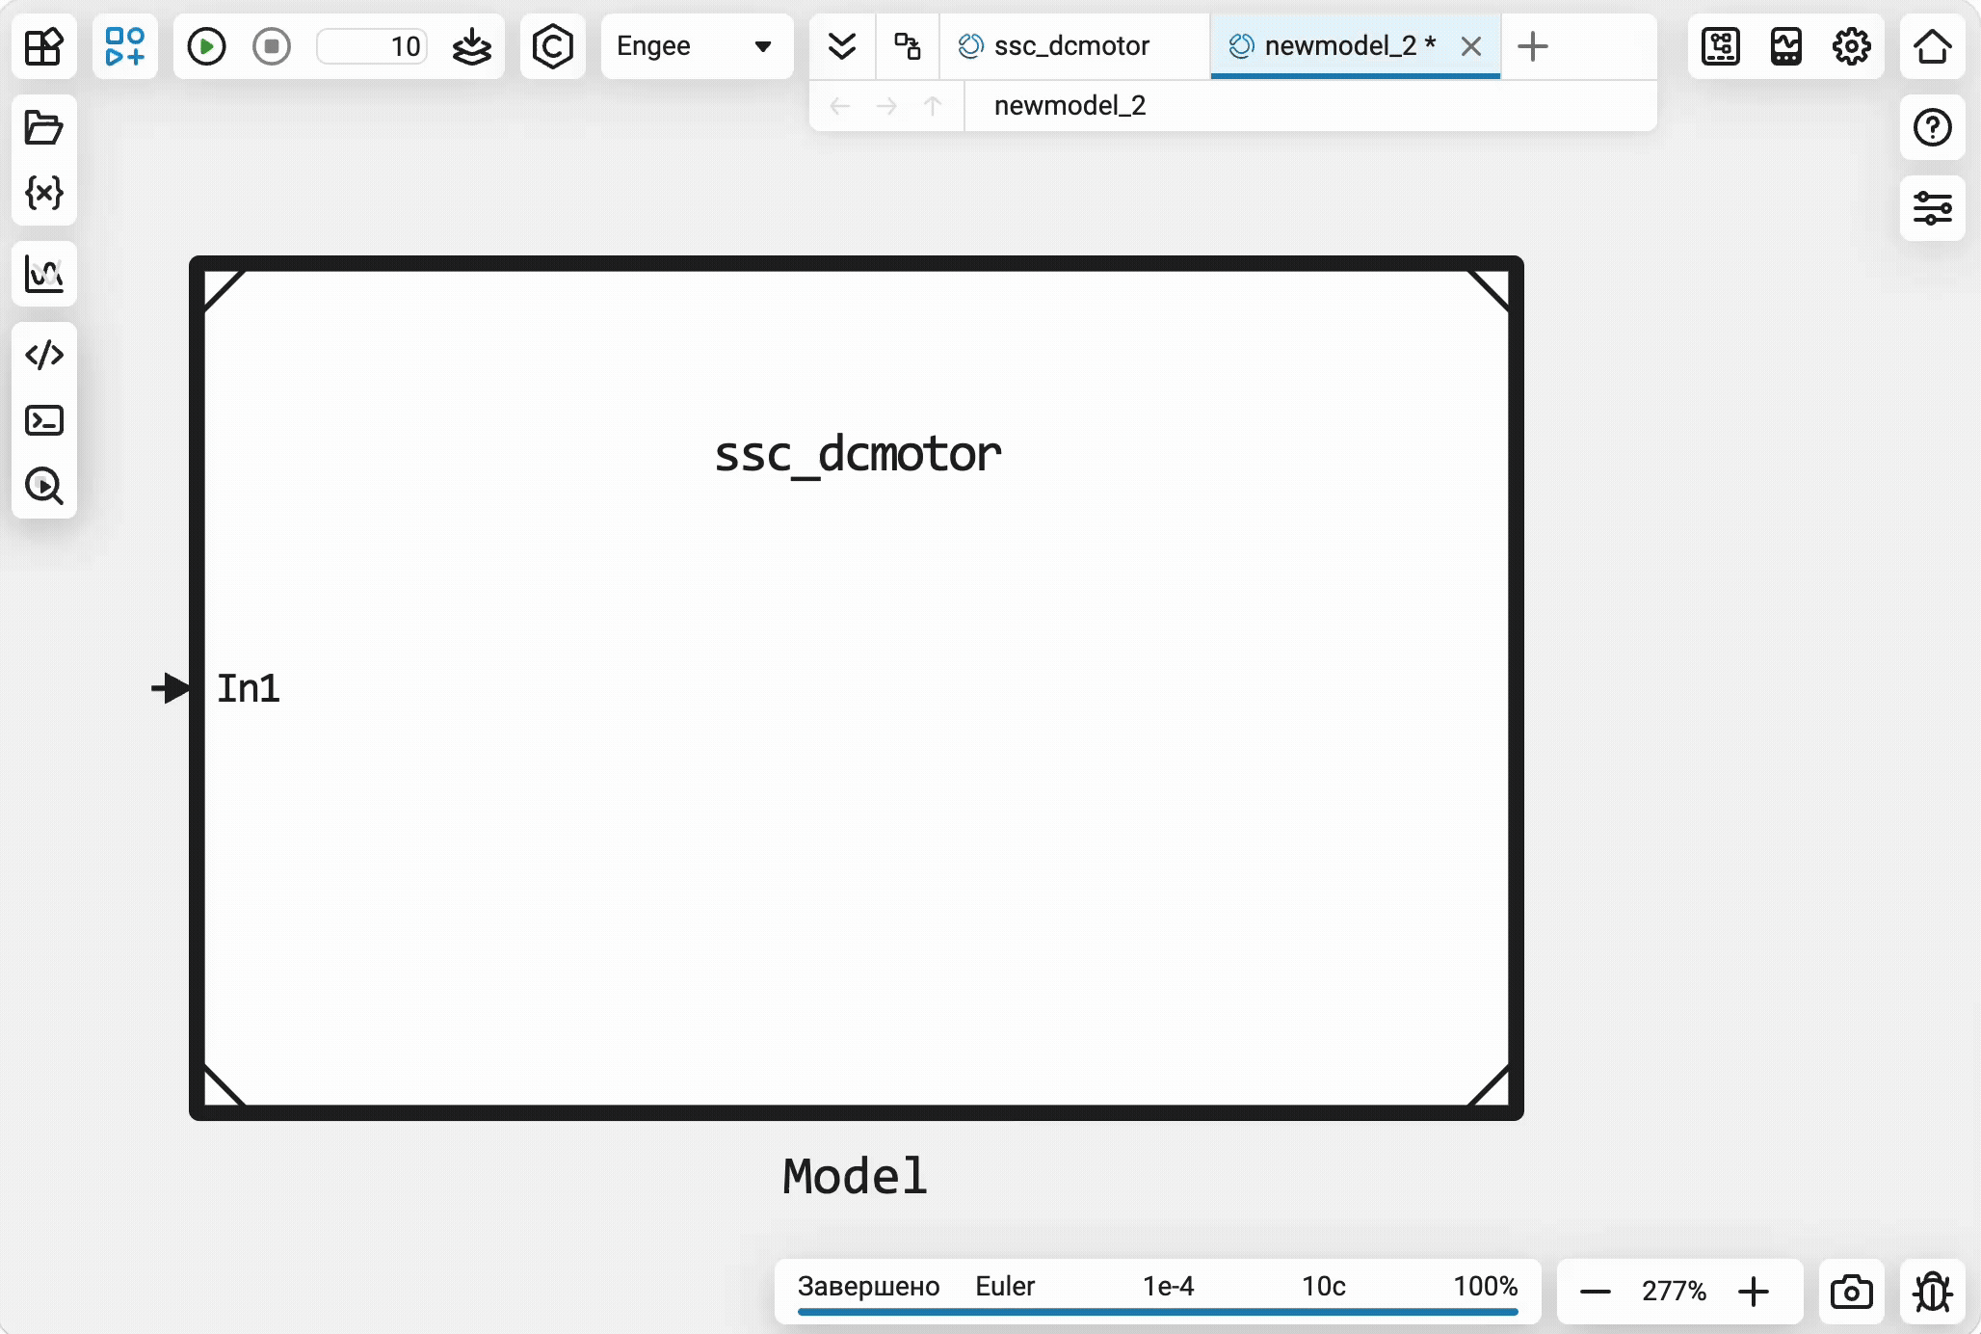Edit the simulation time field showing 10

[x=374, y=46]
